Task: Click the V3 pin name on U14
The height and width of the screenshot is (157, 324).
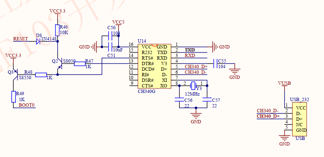Action: click(x=164, y=63)
